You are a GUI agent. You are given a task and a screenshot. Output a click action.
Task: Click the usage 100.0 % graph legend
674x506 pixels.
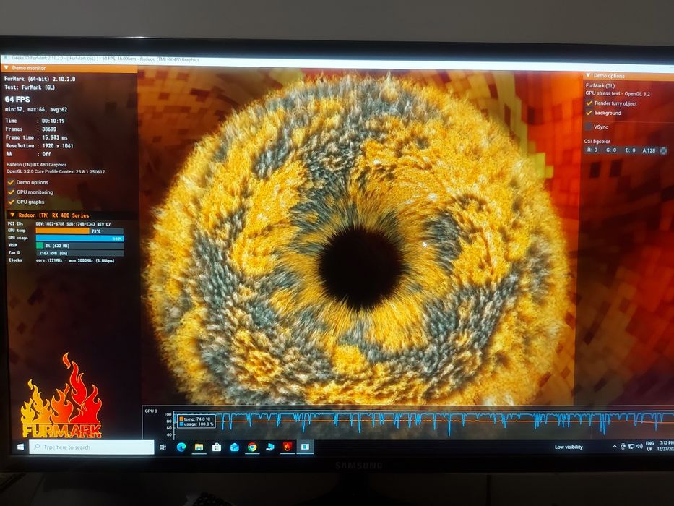pos(196,424)
